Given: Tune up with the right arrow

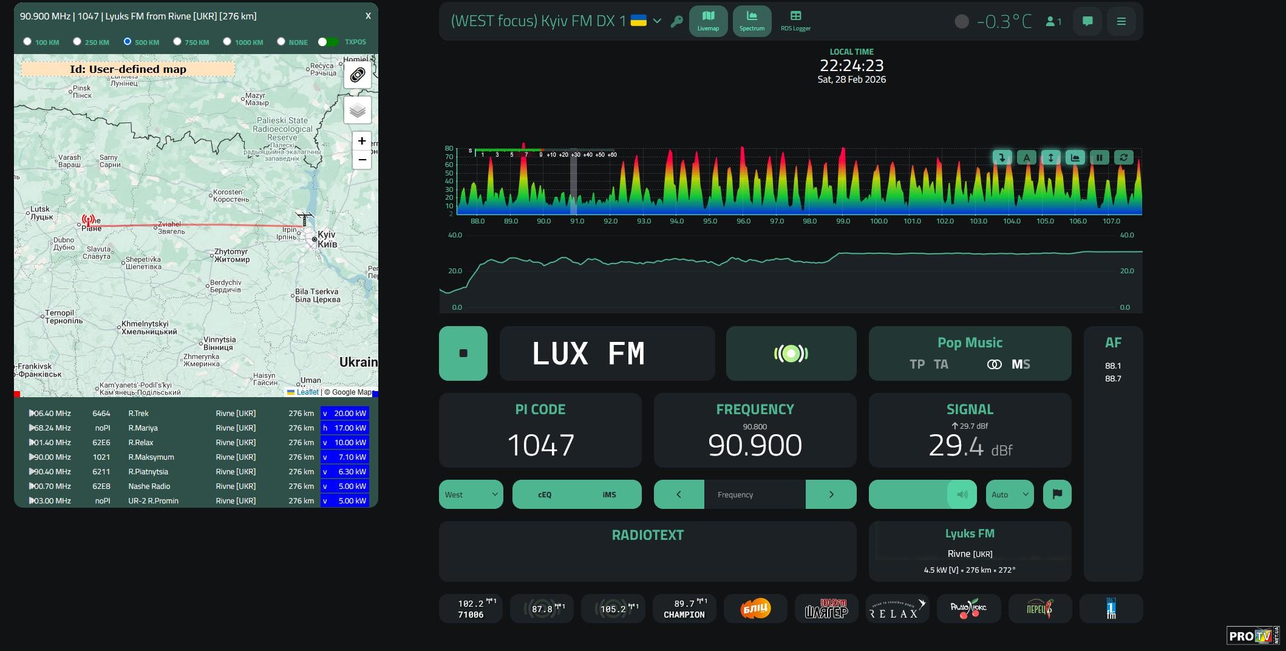Looking at the screenshot, I should pos(831,494).
